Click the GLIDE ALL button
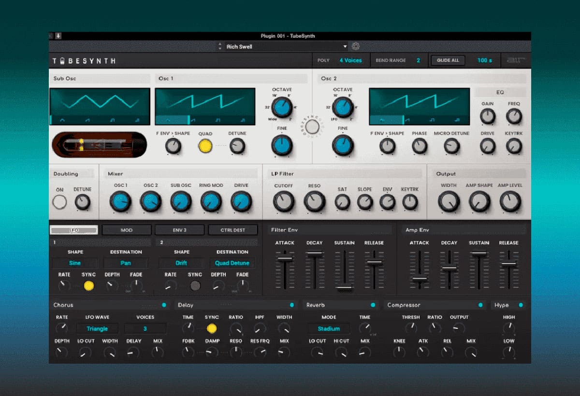 coord(448,60)
